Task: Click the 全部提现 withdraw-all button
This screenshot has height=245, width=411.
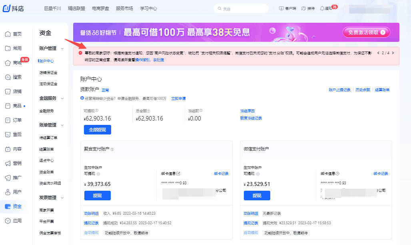Action: coord(98,129)
